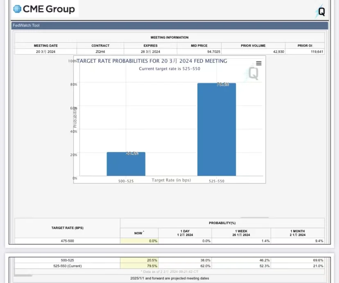Click the NOW probability column header

[139, 233]
